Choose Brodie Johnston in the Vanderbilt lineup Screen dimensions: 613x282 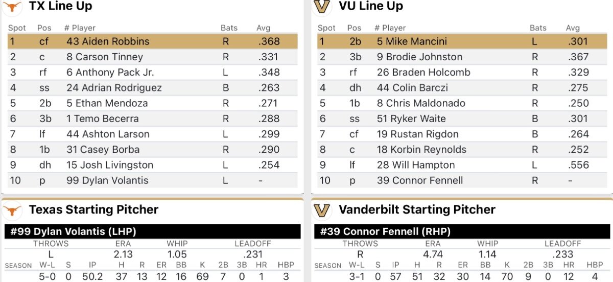(x=419, y=57)
